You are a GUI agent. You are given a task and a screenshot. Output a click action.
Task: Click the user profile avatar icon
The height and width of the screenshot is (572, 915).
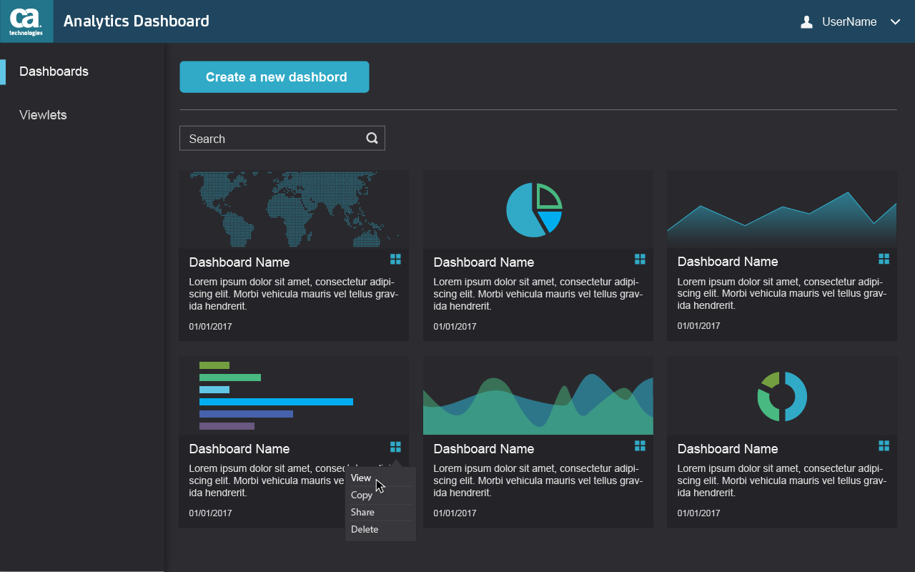tap(807, 22)
